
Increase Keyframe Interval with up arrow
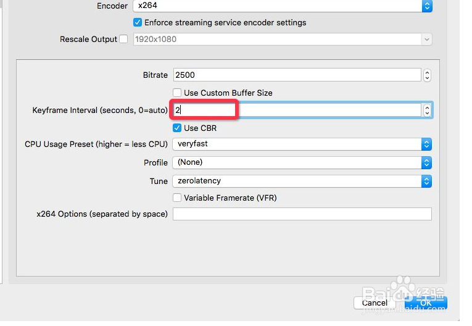pyautogui.click(x=427, y=107)
